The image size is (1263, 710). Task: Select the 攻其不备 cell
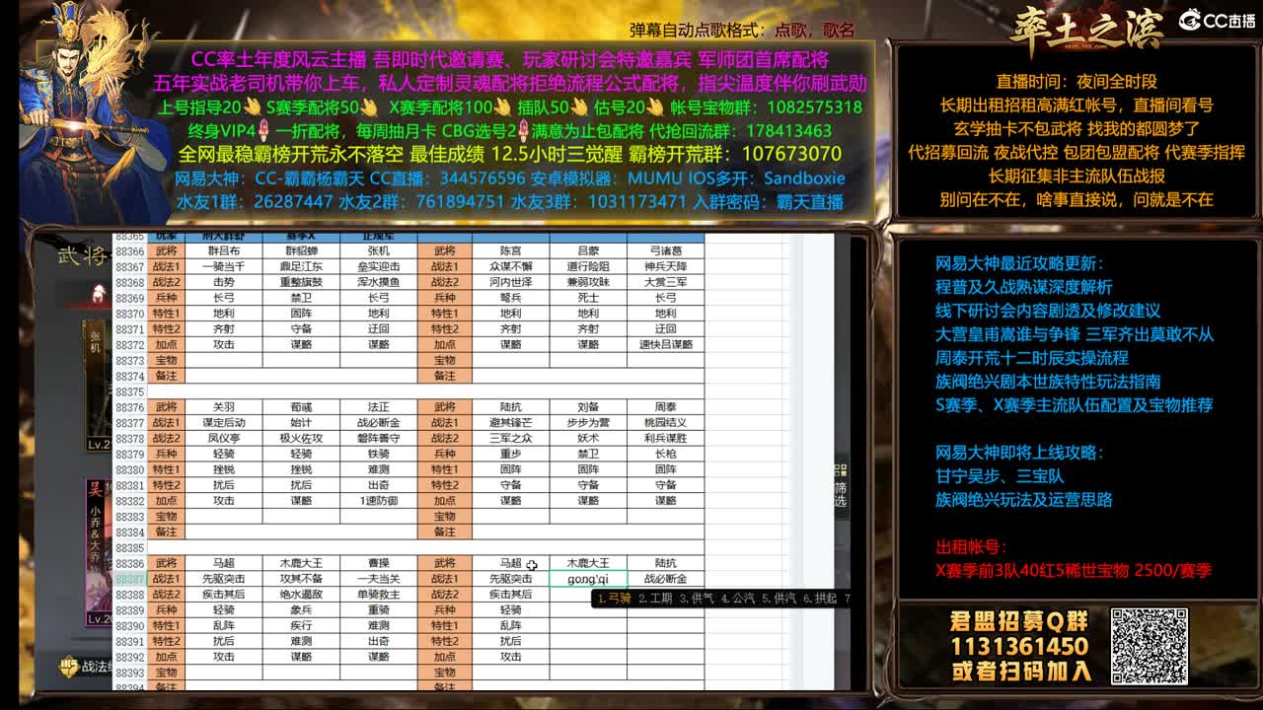tap(301, 579)
